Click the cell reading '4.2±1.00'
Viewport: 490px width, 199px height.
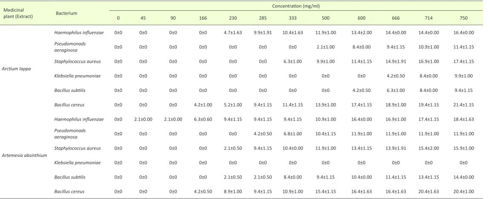[x=203, y=105]
